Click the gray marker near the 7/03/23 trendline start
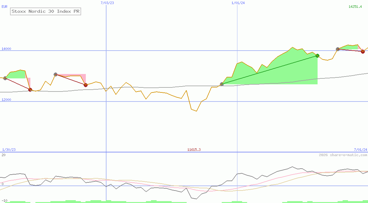 tap(55, 74)
